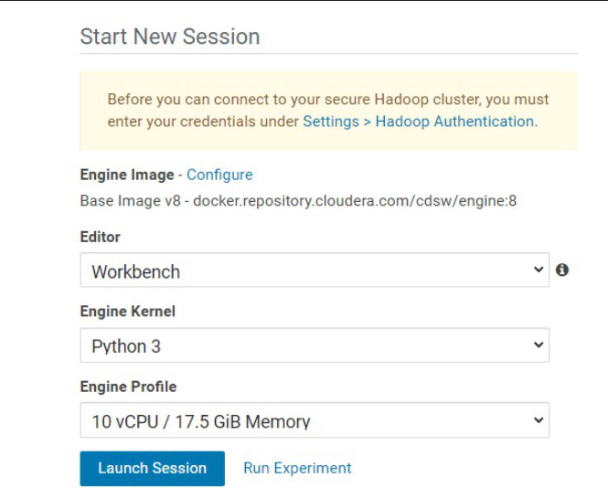Select the docker.repository.cloudera.com engine path text
The height and width of the screenshot is (488, 608).
[x=355, y=201]
